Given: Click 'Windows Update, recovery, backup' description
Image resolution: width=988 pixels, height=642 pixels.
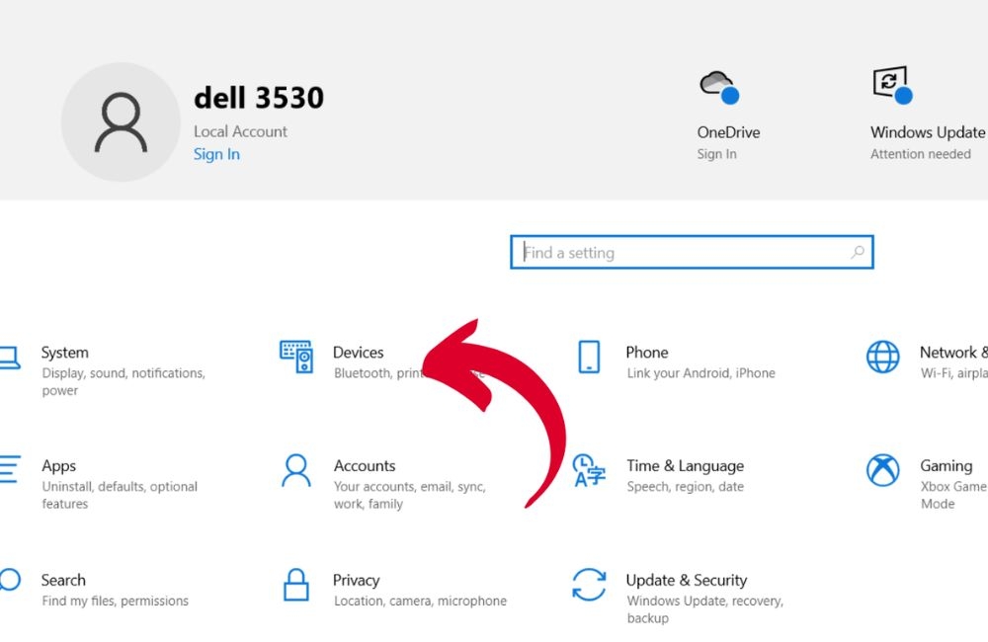Looking at the screenshot, I should (705, 609).
